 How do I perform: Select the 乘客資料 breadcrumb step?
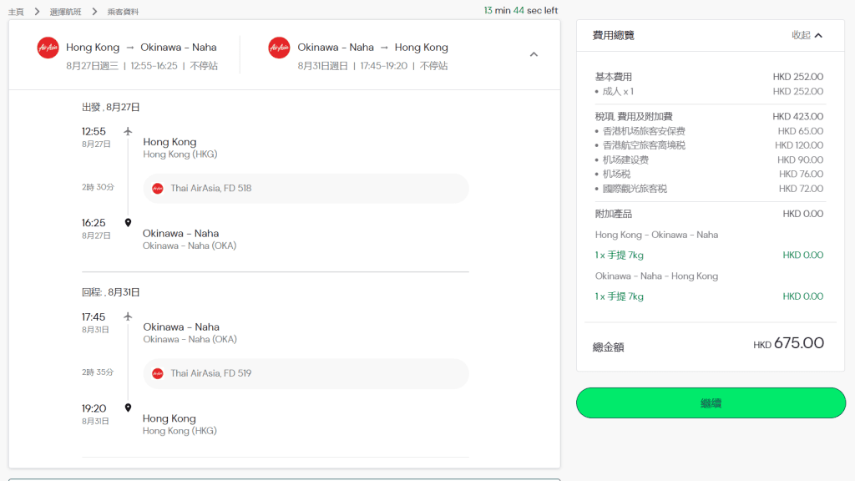point(124,12)
